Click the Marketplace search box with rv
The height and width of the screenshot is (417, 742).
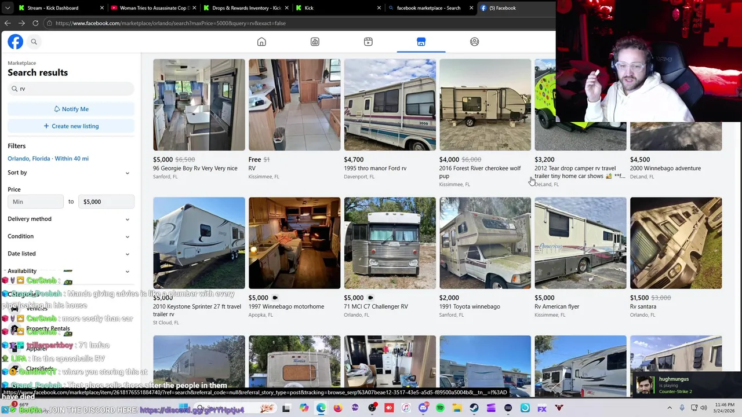tap(71, 89)
